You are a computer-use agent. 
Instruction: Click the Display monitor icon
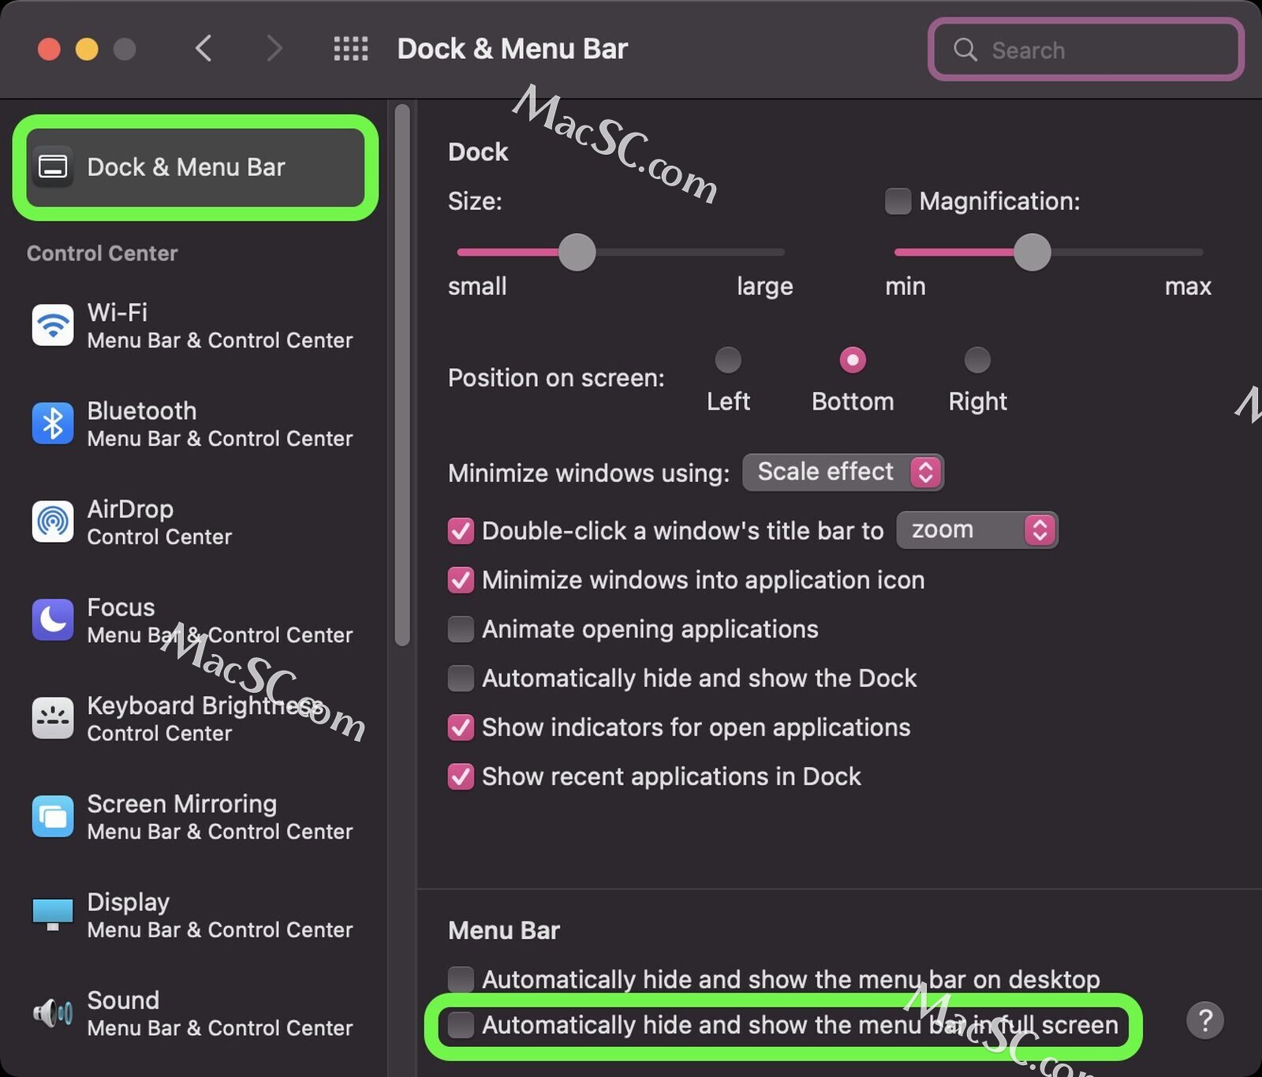click(x=53, y=914)
